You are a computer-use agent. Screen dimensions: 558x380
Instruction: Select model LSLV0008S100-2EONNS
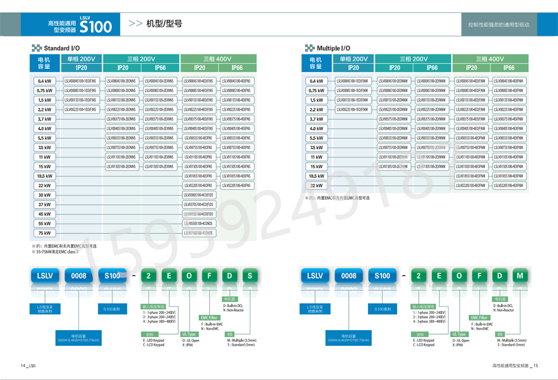pyautogui.click(x=121, y=91)
